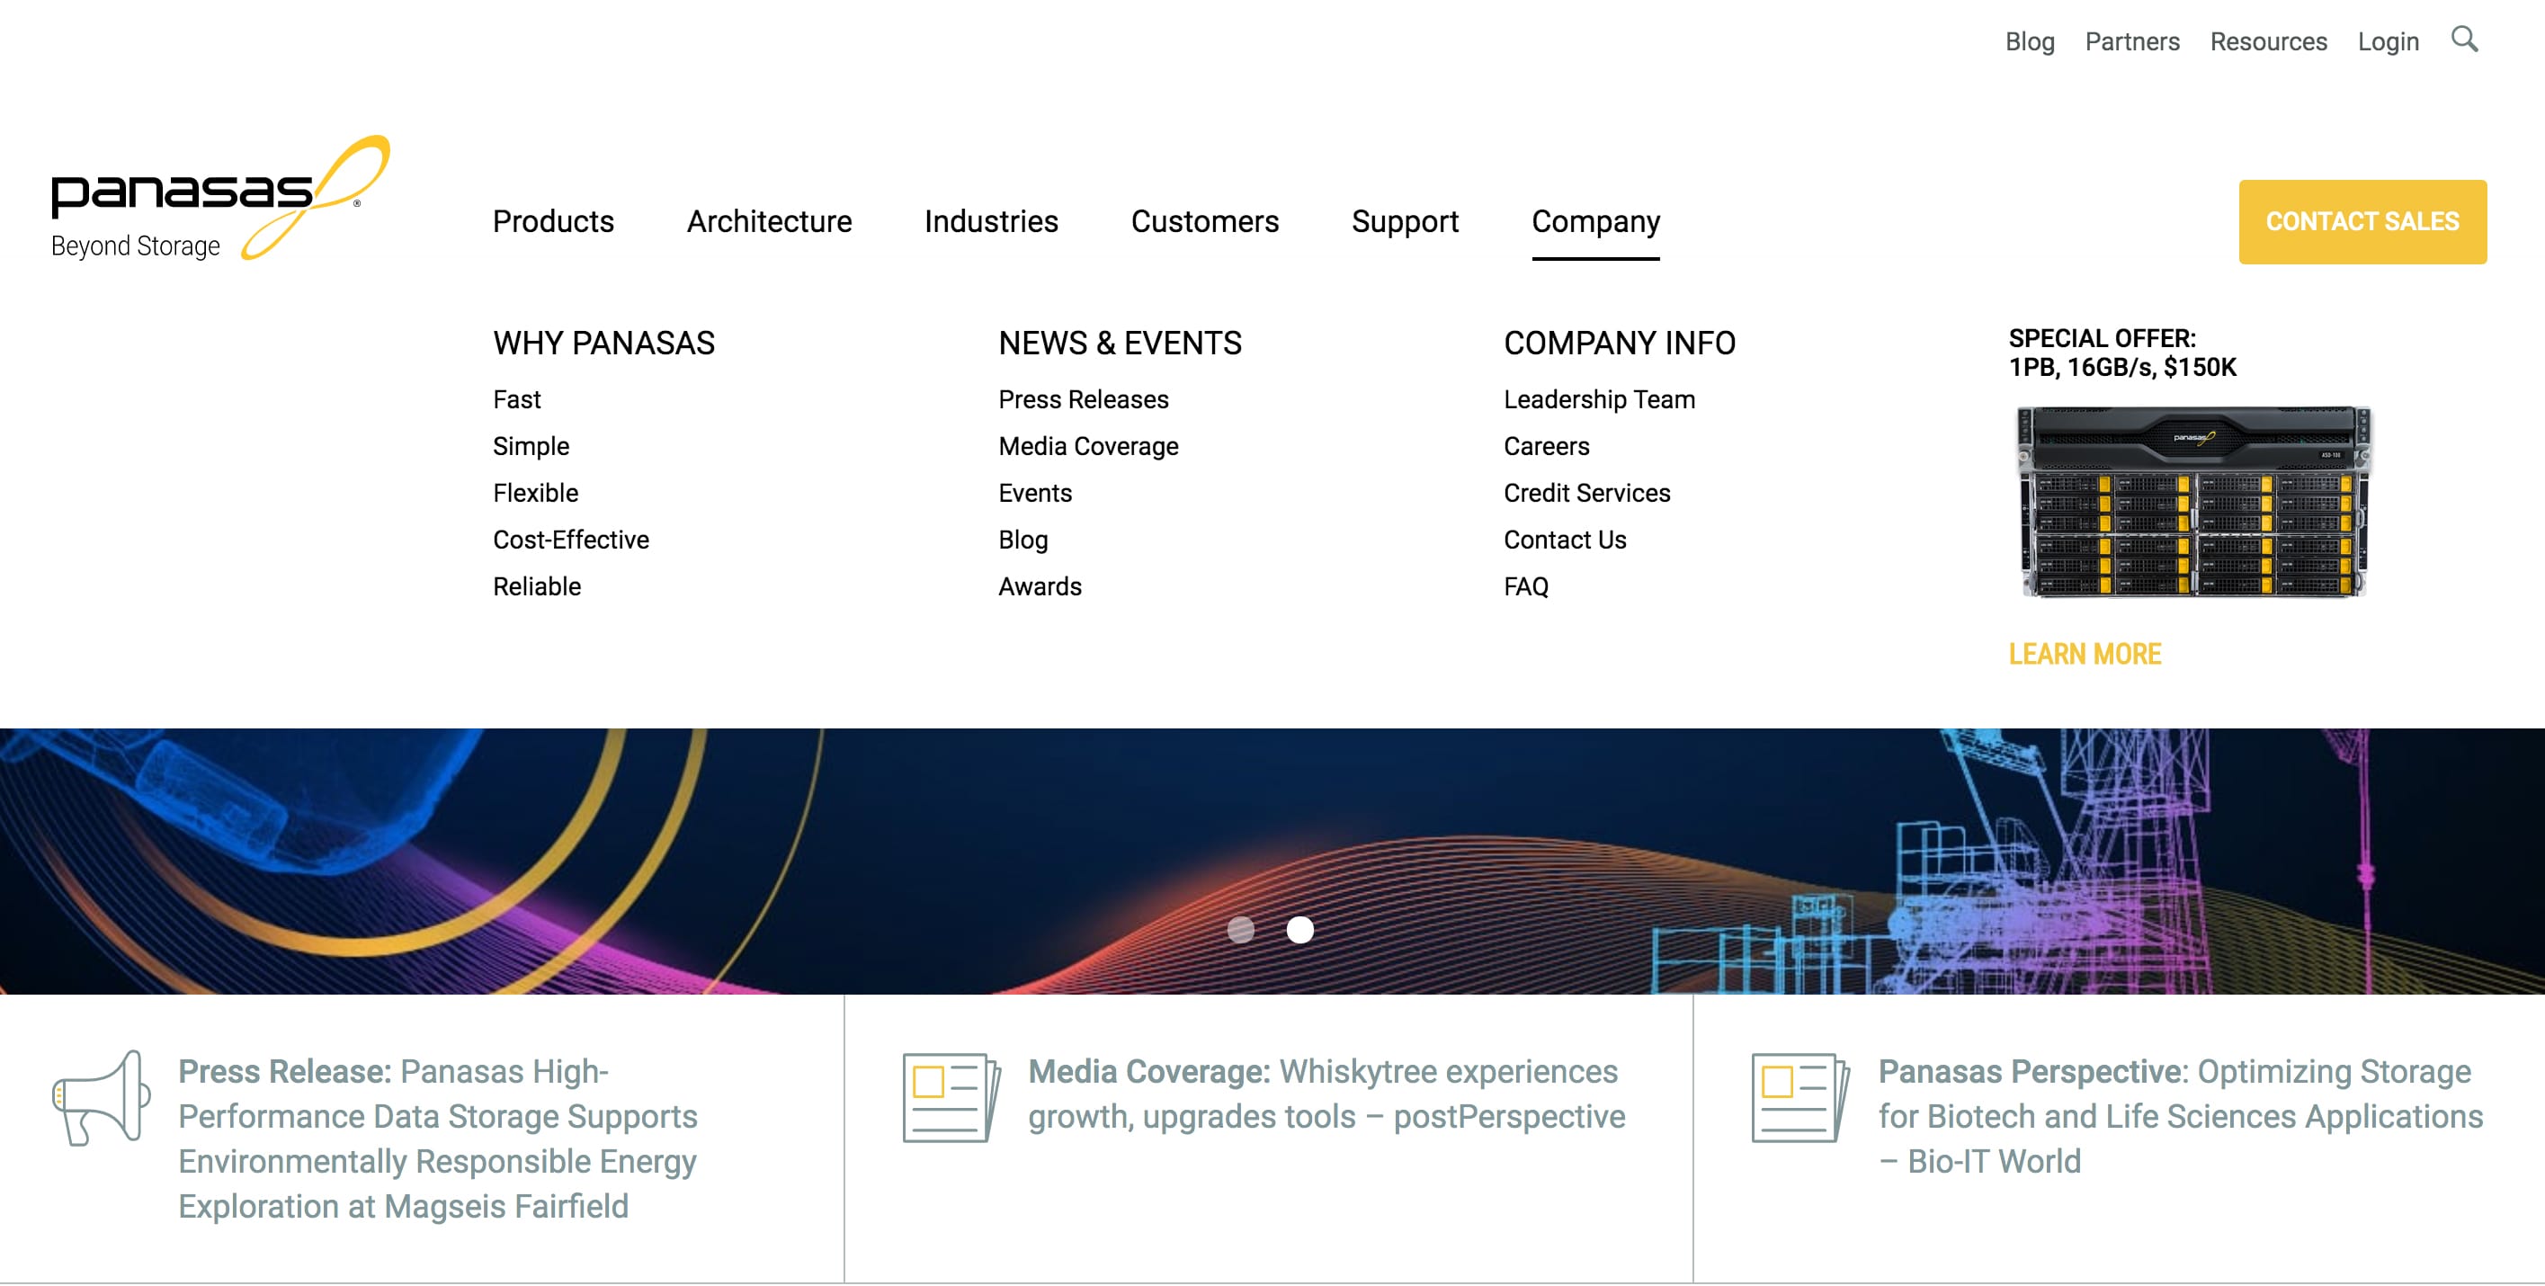Screen dimensions: 2545x1286
Task: Select the second carousel slide dot
Action: pos(1300,930)
